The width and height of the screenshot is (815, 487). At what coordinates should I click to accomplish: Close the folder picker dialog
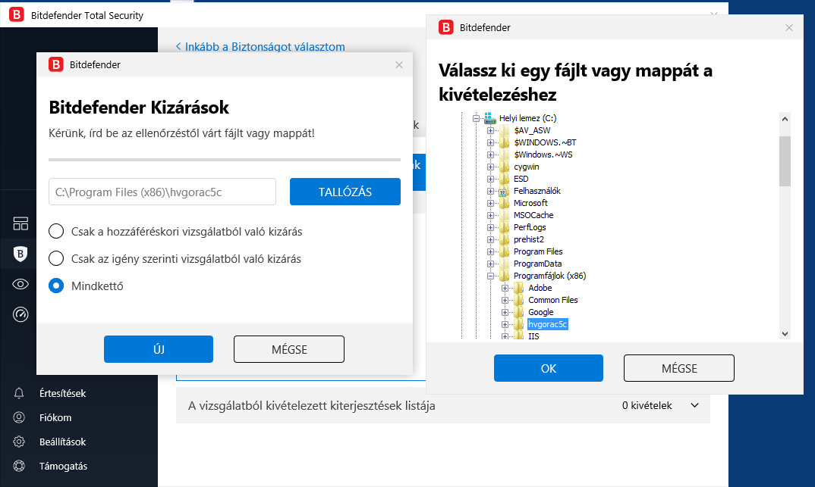pyautogui.click(x=788, y=27)
